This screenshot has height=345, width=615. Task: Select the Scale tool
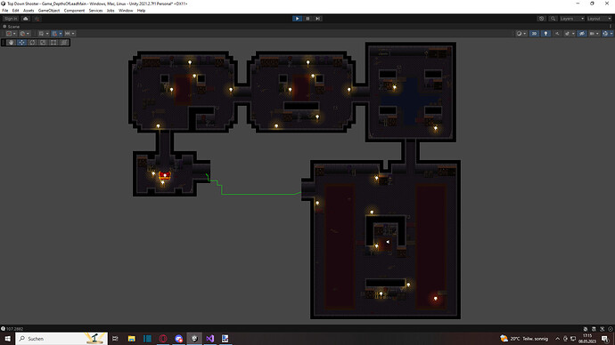[x=43, y=43]
